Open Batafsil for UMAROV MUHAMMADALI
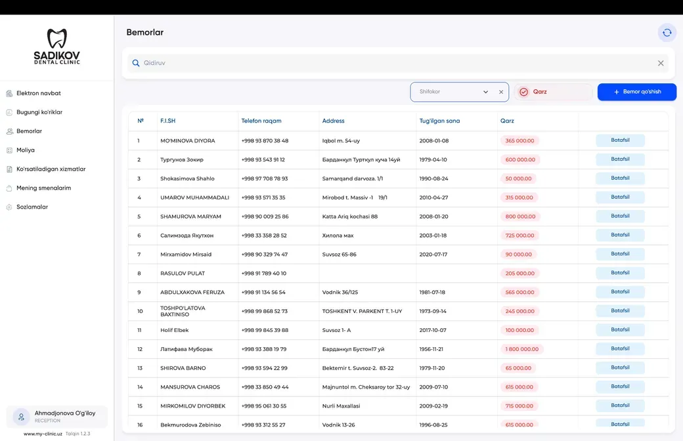 click(x=620, y=198)
